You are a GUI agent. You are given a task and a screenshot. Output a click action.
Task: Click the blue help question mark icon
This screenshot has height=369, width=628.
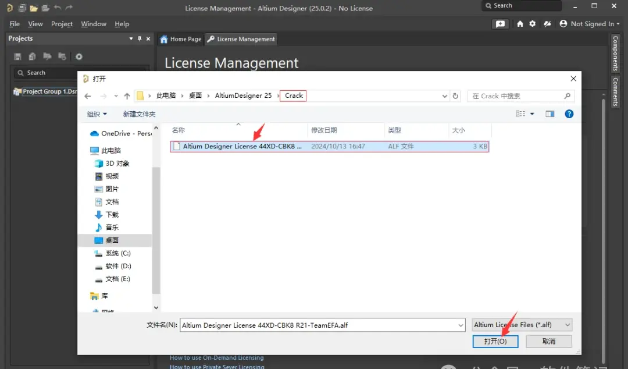click(x=569, y=114)
